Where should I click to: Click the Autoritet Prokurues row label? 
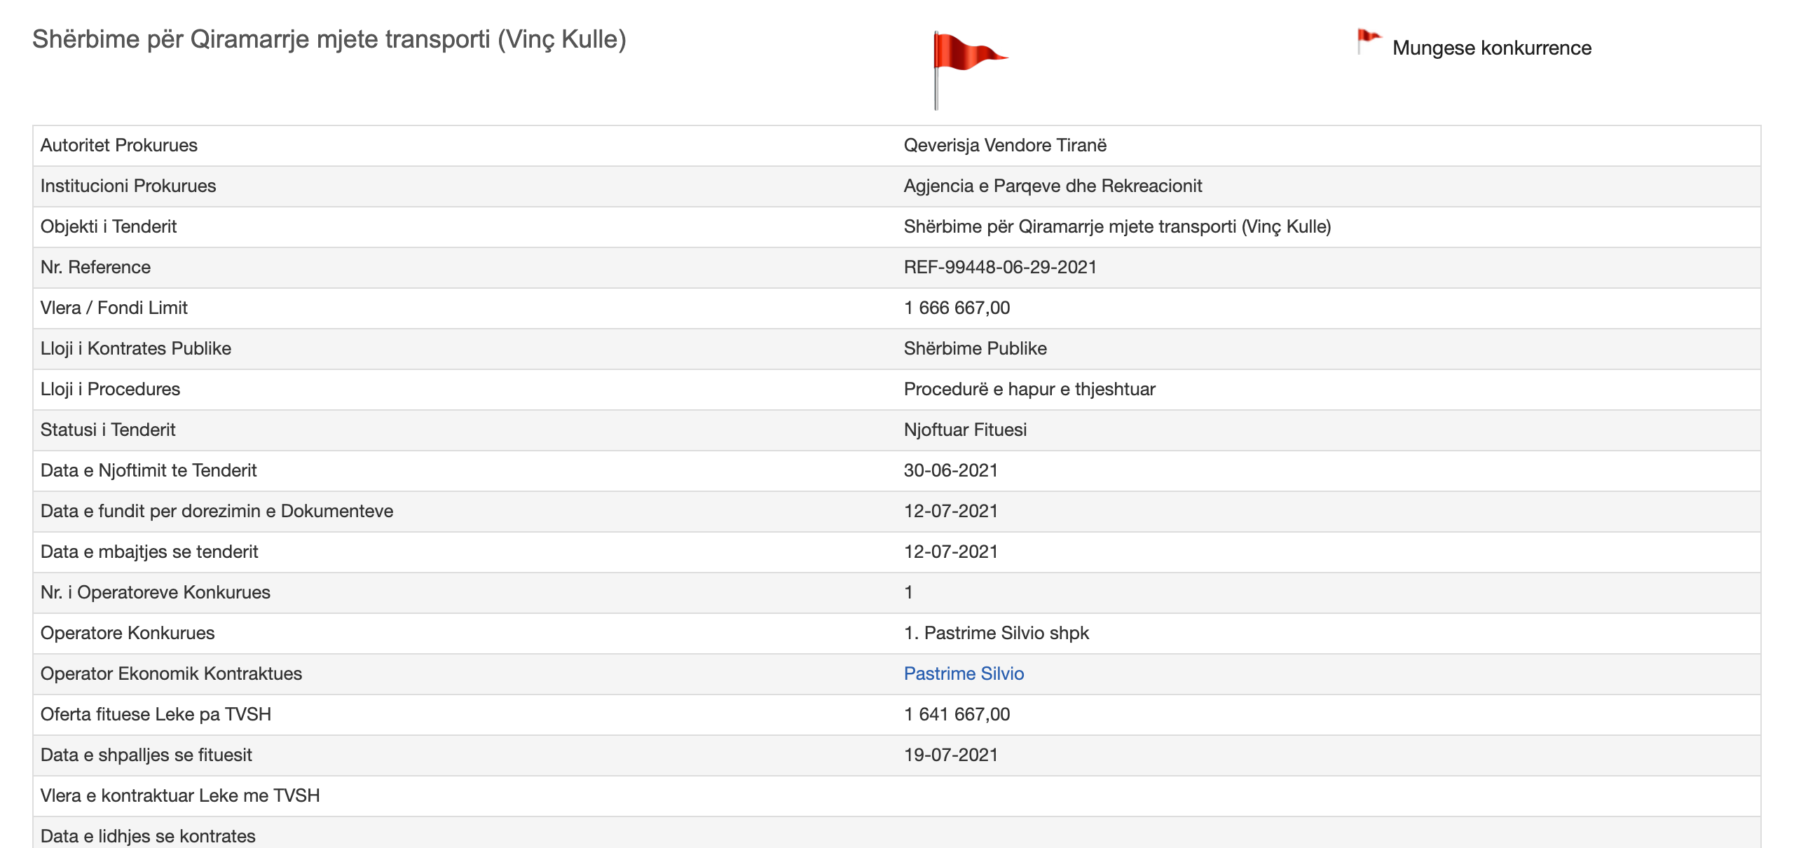pyautogui.click(x=118, y=145)
